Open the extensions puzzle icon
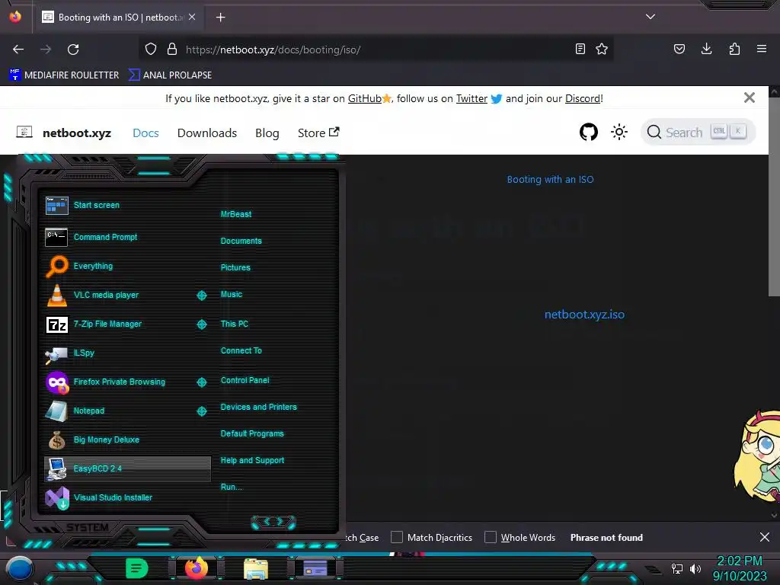Viewport: 780px width, 585px height. click(x=734, y=49)
